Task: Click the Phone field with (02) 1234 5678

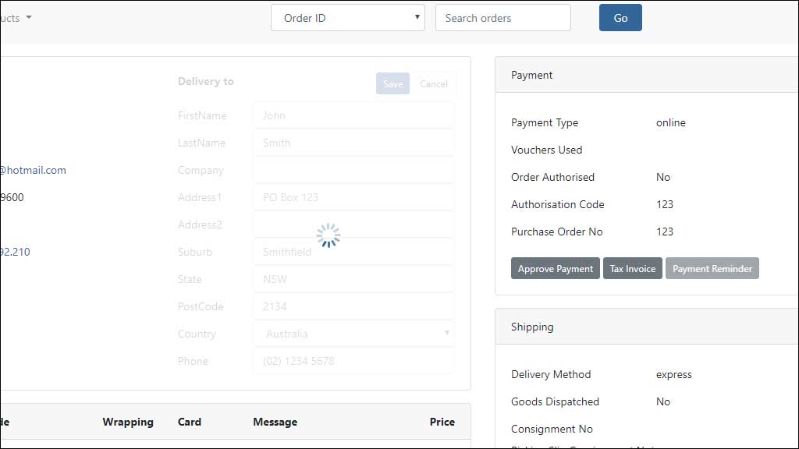Action: coord(353,361)
